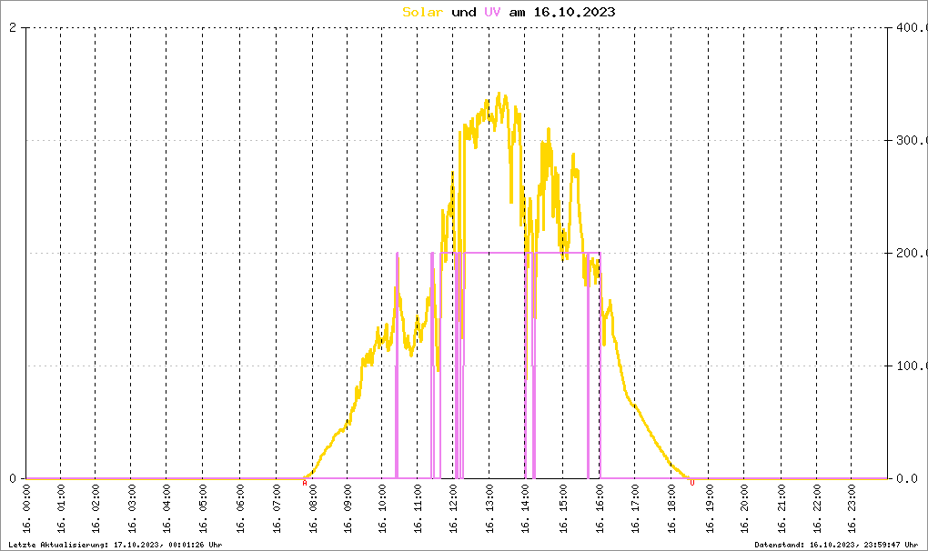The width and height of the screenshot is (928, 551).
Task: Click the '16. 12:00' time axis label
Action: coord(453,509)
